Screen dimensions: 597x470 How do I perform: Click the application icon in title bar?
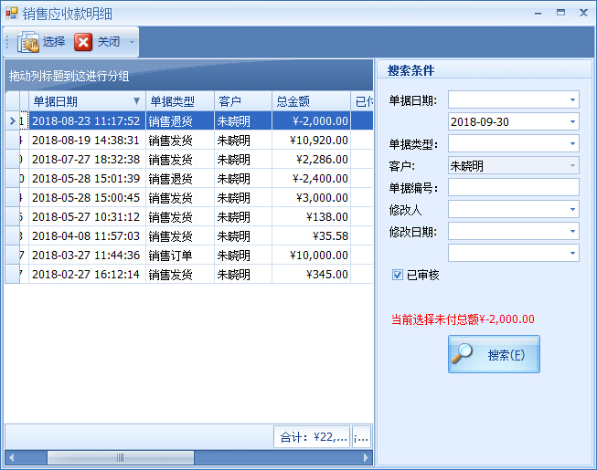coord(11,13)
